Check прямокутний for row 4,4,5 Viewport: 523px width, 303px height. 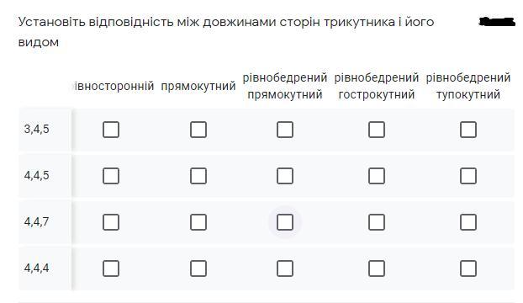pyautogui.click(x=198, y=176)
